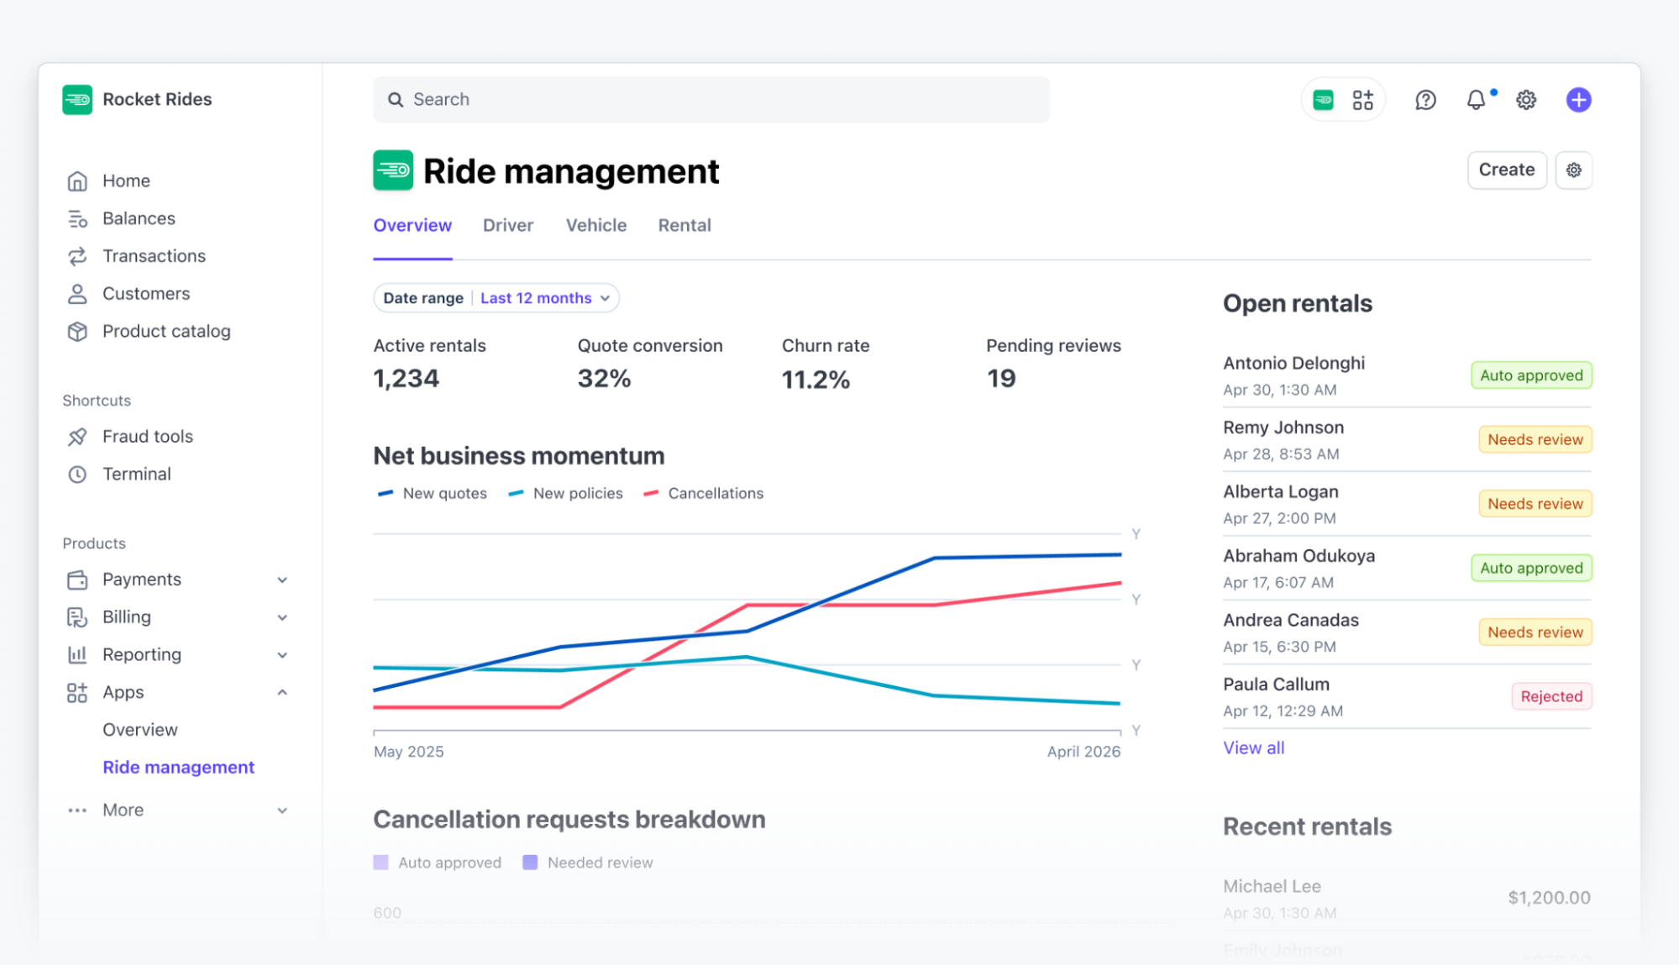Click the Balances sidebar icon

click(77, 219)
